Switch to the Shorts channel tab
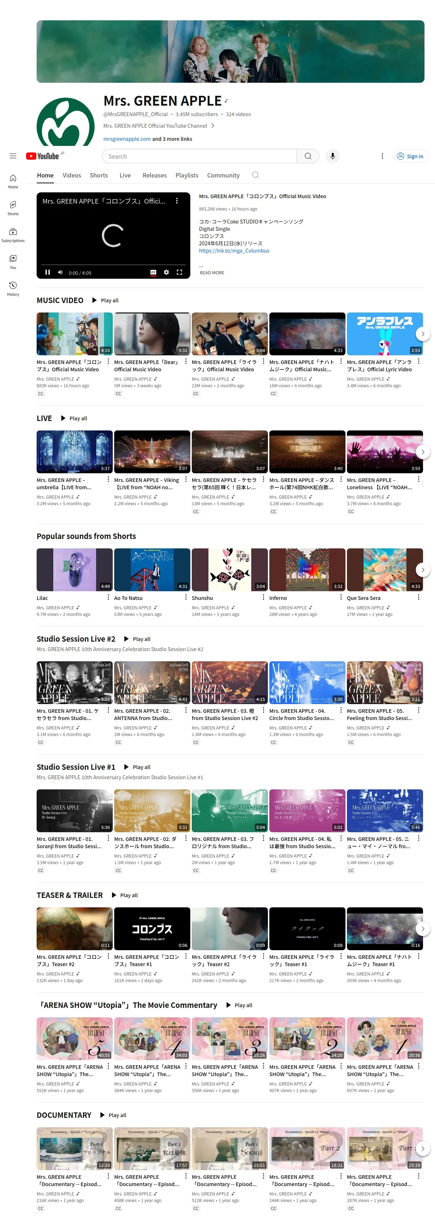 pyautogui.click(x=99, y=175)
